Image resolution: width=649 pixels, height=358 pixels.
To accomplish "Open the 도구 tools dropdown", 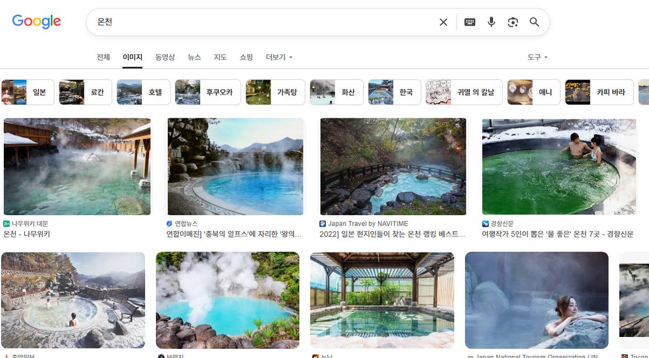I will pyautogui.click(x=537, y=57).
